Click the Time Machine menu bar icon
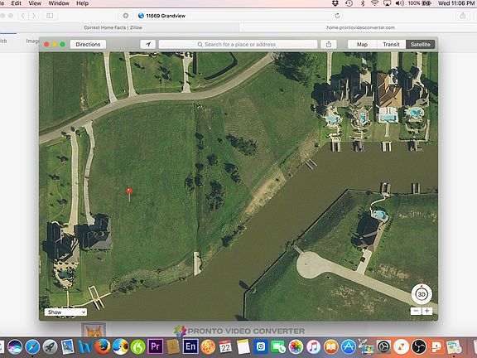 click(x=349, y=3)
